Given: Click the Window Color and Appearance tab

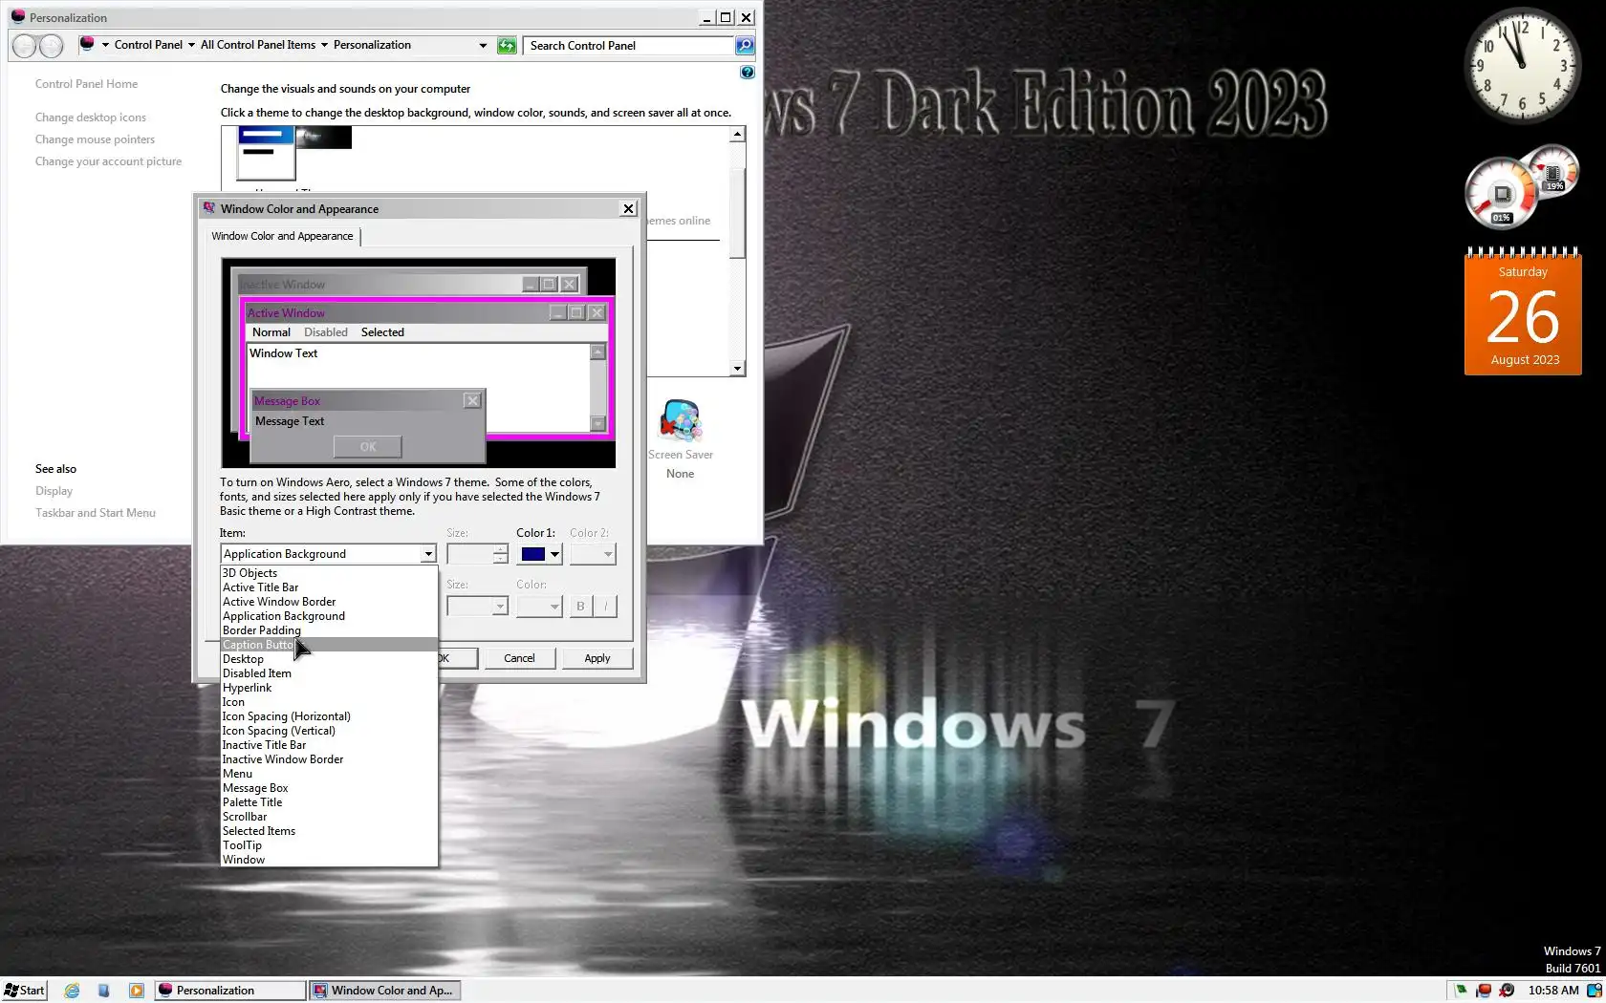Looking at the screenshot, I should [x=282, y=236].
